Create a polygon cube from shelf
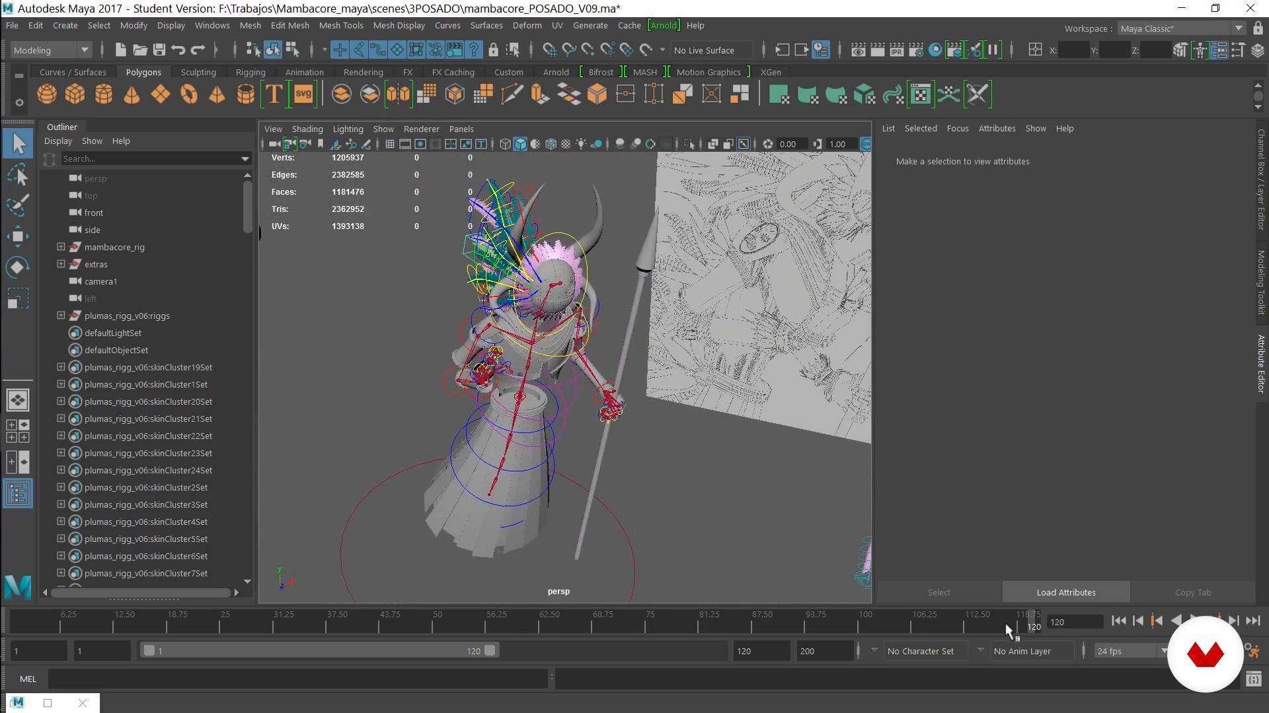The height and width of the screenshot is (713, 1269). click(75, 94)
